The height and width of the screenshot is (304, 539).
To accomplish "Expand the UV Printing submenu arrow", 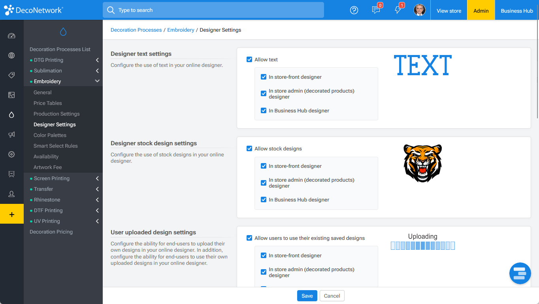I will [x=97, y=221].
